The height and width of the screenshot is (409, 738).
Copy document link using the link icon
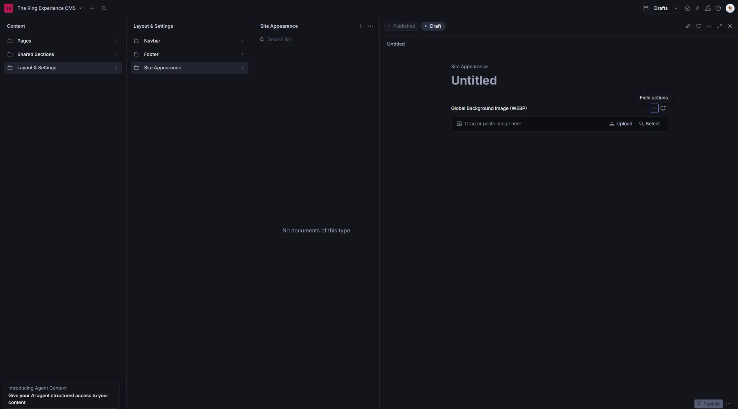pyautogui.click(x=688, y=26)
